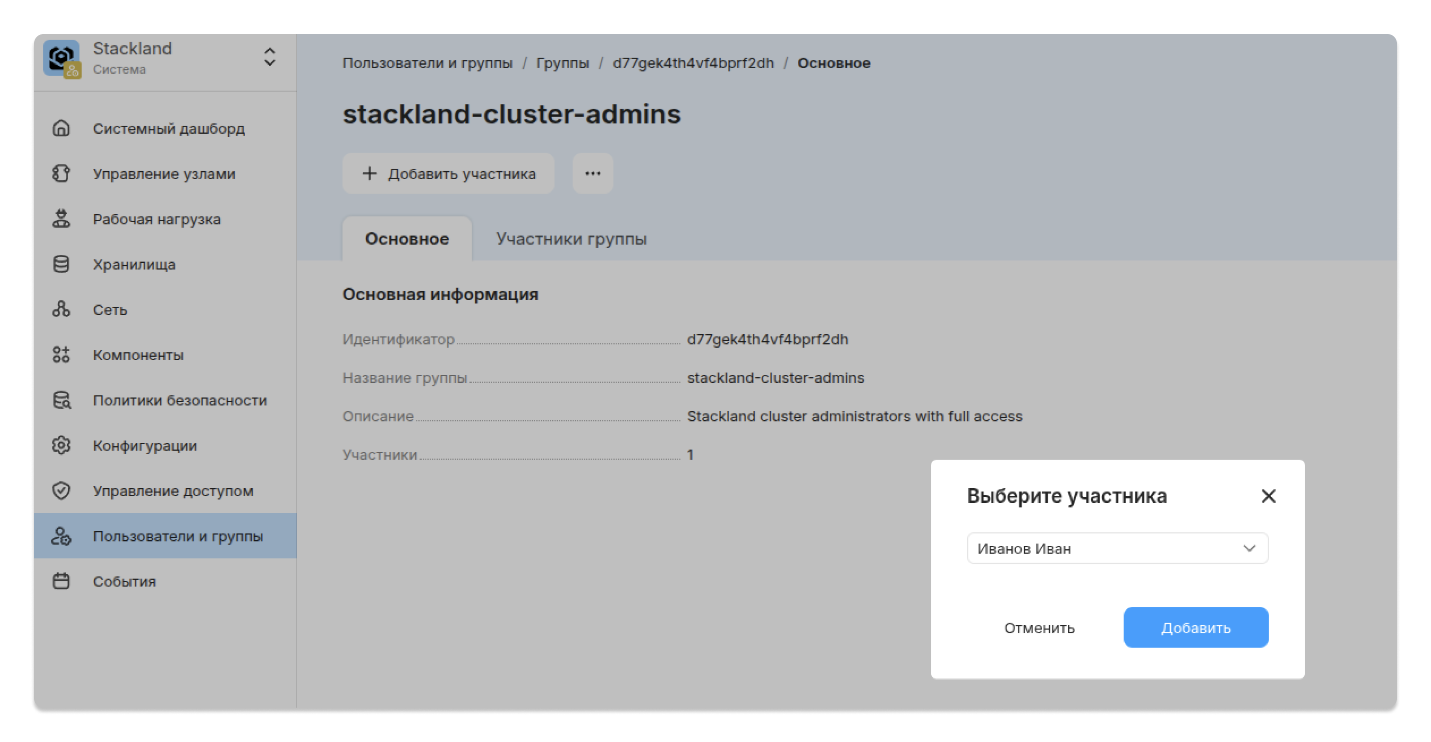Click the Рабочая нагрузка icon
The width and height of the screenshot is (1431, 742).
click(x=61, y=219)
